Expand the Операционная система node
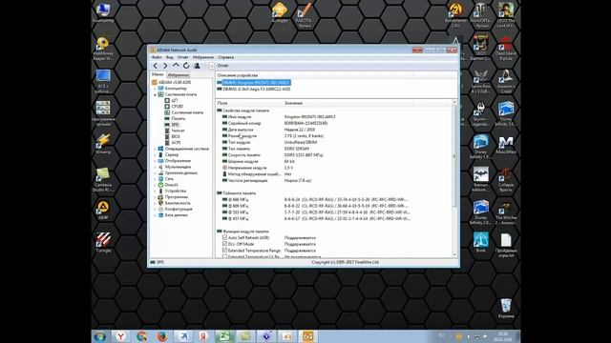Screen dimensions: 611x343 coord(155,149)
